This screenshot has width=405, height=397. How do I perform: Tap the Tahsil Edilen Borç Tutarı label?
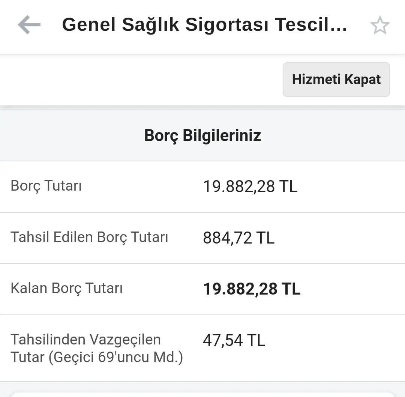[x=89, y=237]
